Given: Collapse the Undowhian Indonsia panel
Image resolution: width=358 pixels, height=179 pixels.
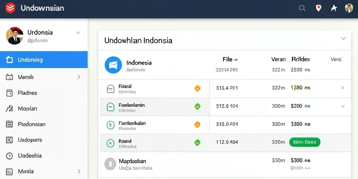Looking at the screenshot, I should point(343,38).
